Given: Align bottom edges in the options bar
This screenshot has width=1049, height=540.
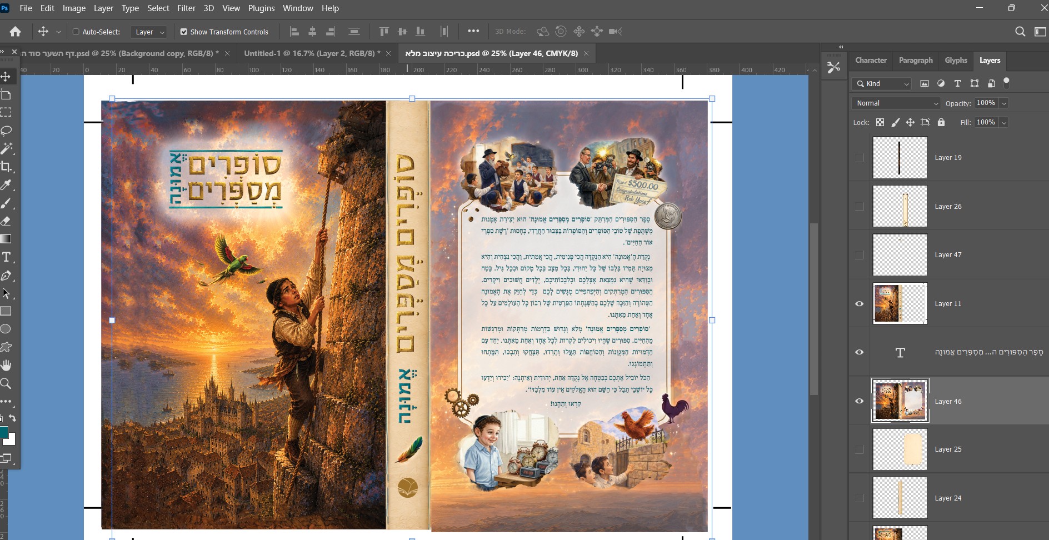Looking at the screenshot, I should [421, 32].
